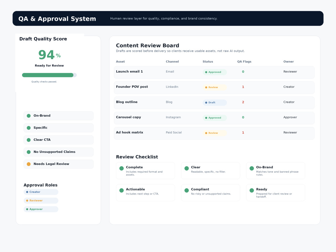Viewport: 336px width, 252px height.
Task: Click the Complete checklist card title
Action: tap(134, 167)
